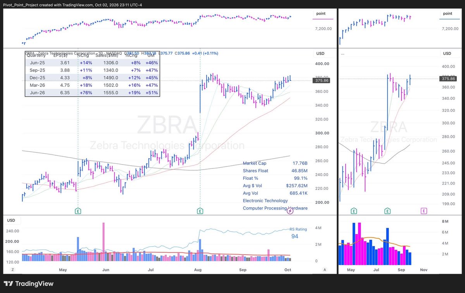The width and height of the screenshot is (465, 293).
Task: Click the 'RS Rating' label
Action: coord(298,229)
